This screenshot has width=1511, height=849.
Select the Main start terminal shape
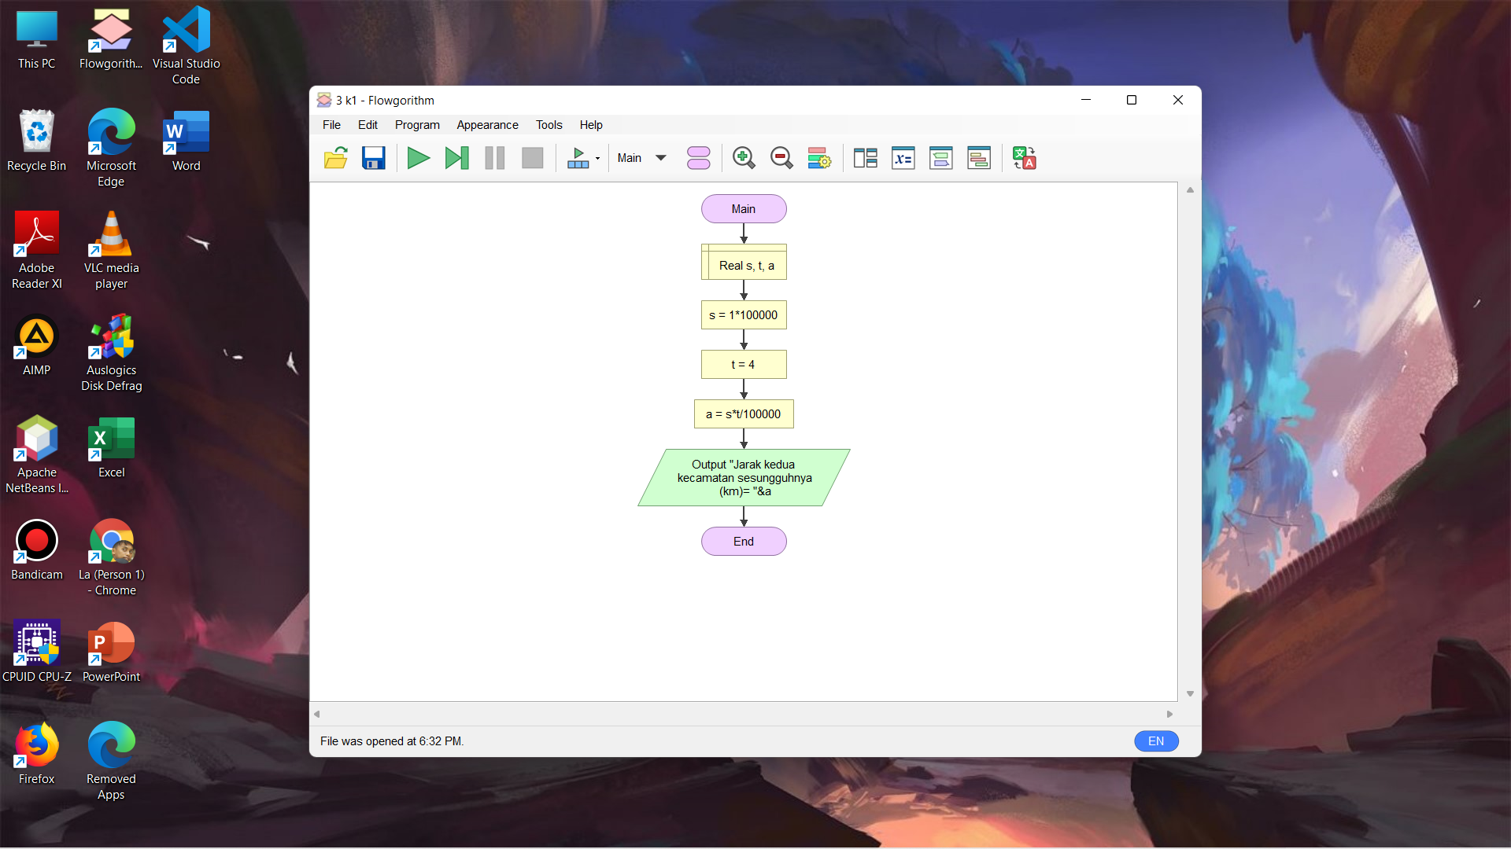[744, 209]
